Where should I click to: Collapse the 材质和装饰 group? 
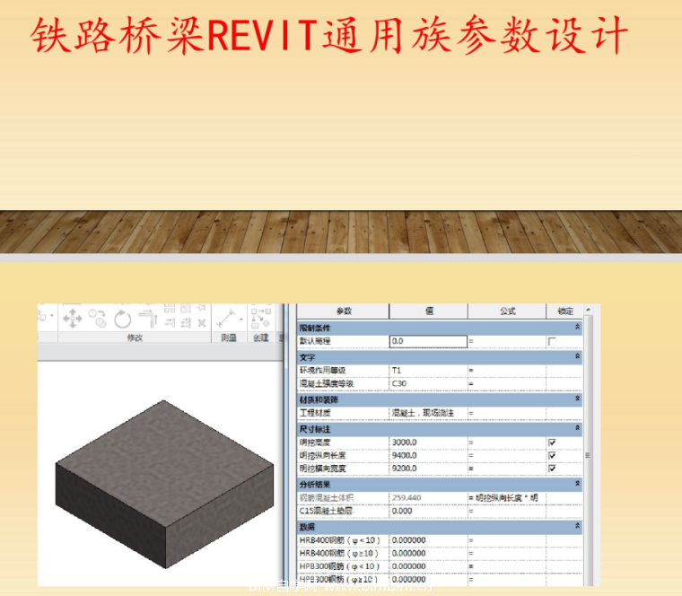tap(578, 399)
